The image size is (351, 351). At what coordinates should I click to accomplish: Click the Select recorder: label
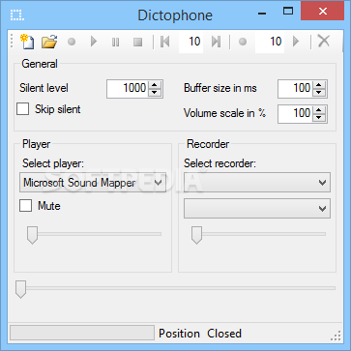219,163
